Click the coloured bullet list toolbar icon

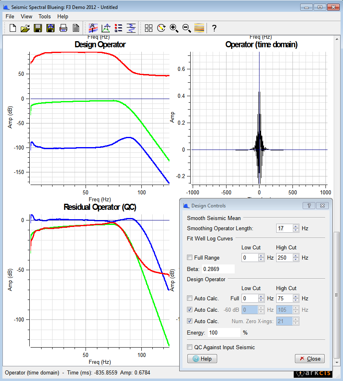click(119, 28)
